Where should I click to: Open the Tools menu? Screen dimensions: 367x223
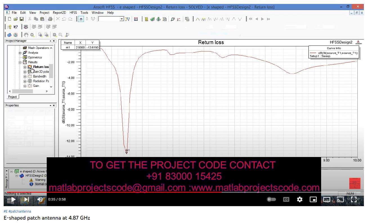click(x=84, y=13)
